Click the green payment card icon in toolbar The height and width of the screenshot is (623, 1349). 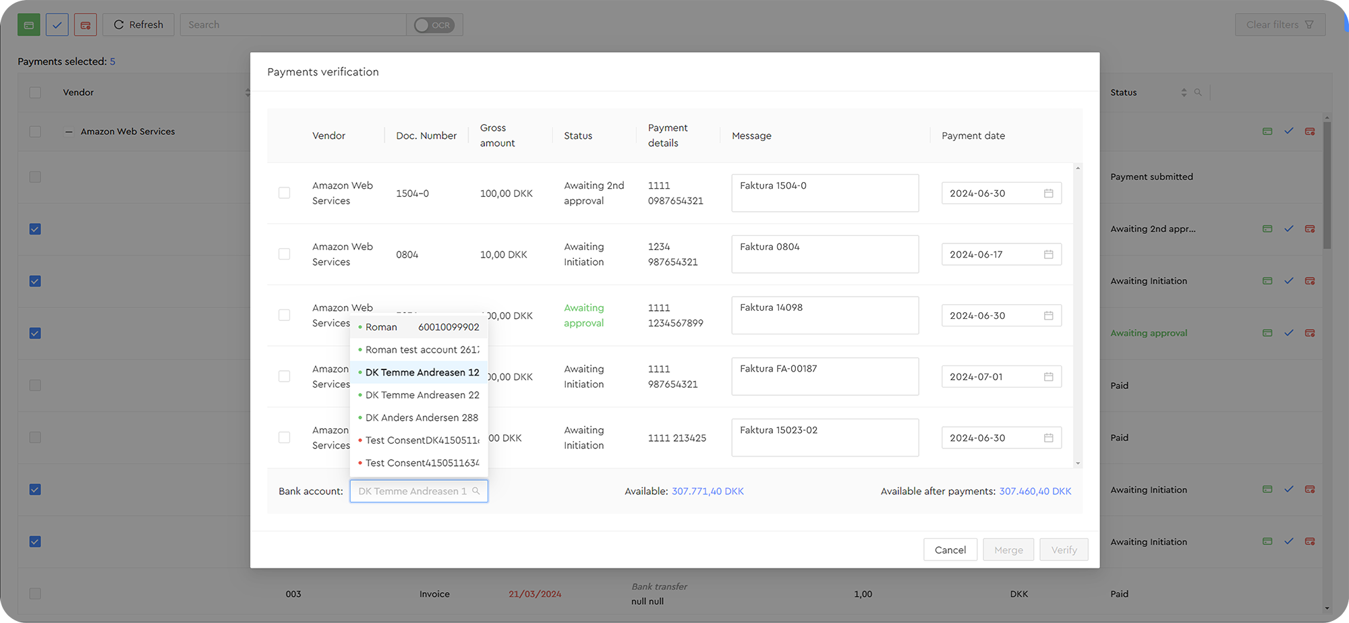click(28, 24)
